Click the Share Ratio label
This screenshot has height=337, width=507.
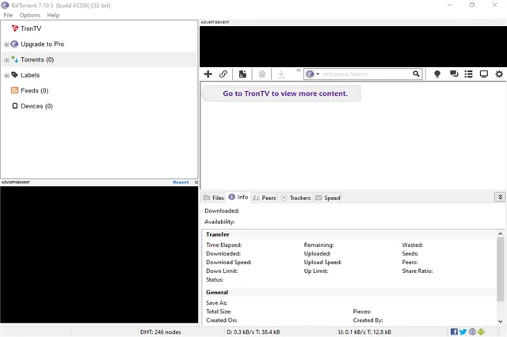tap(417, 271)
